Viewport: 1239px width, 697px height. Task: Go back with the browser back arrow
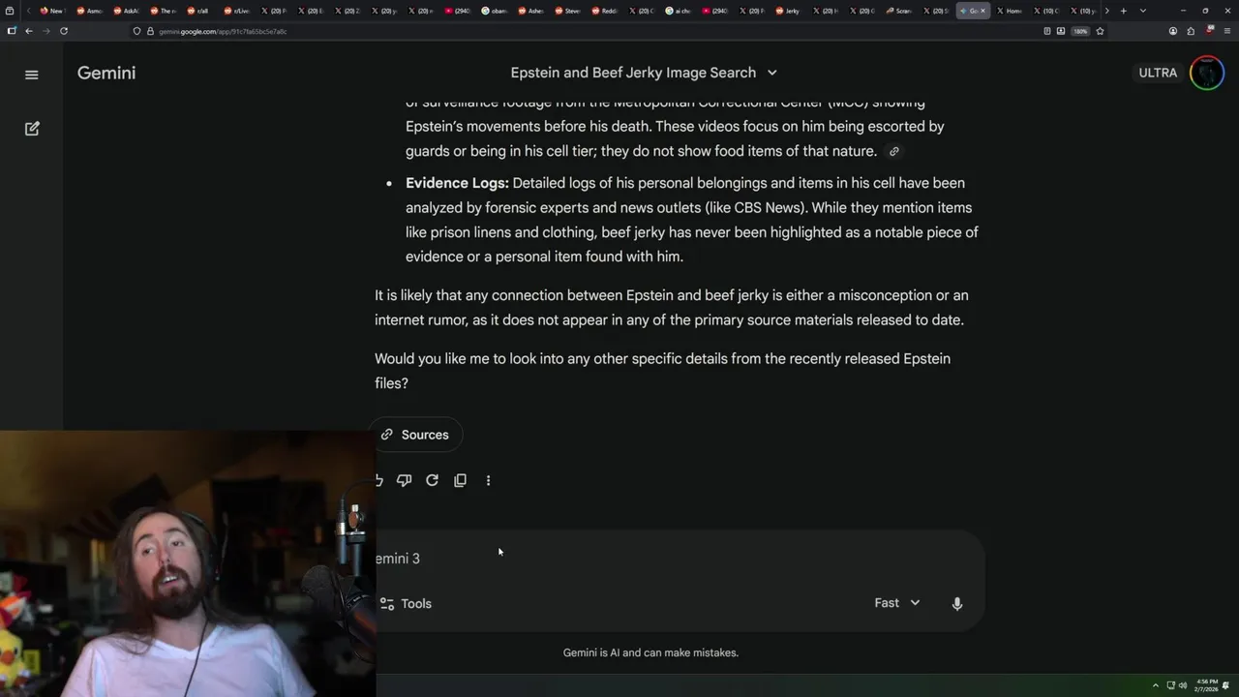29,31
